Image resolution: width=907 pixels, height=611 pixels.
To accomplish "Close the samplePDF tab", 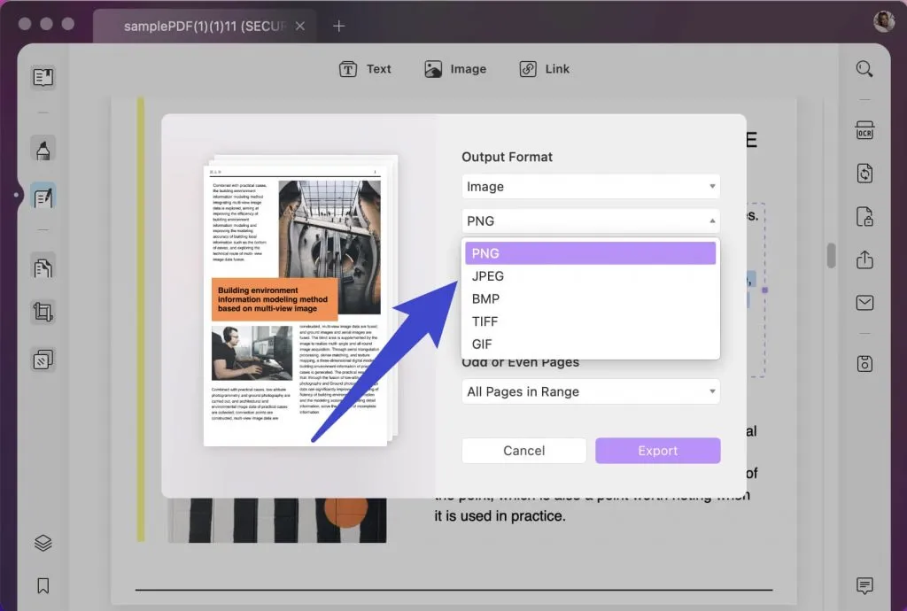I will tap(300, 26).
